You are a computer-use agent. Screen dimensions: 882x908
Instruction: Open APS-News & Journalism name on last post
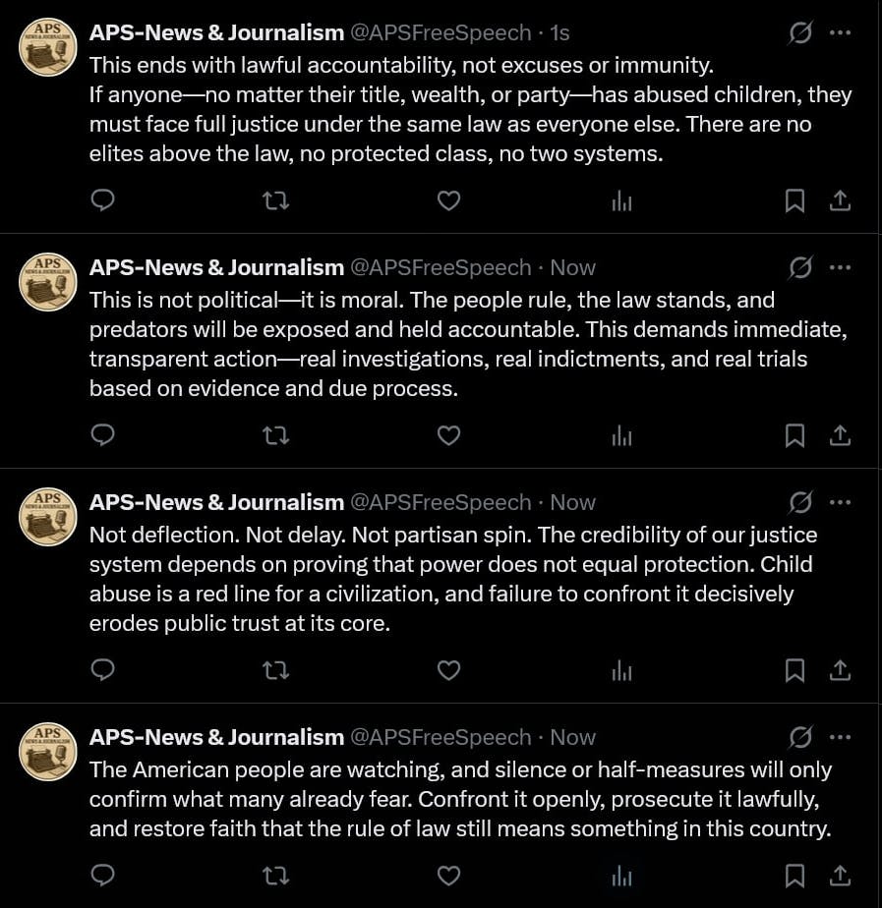(x=216, y=737)
